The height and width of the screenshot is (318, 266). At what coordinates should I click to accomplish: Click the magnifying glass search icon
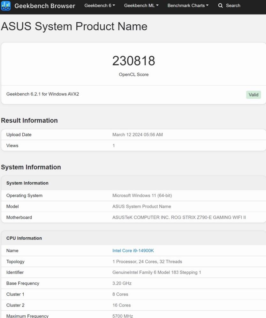click(x=220, y=6)
